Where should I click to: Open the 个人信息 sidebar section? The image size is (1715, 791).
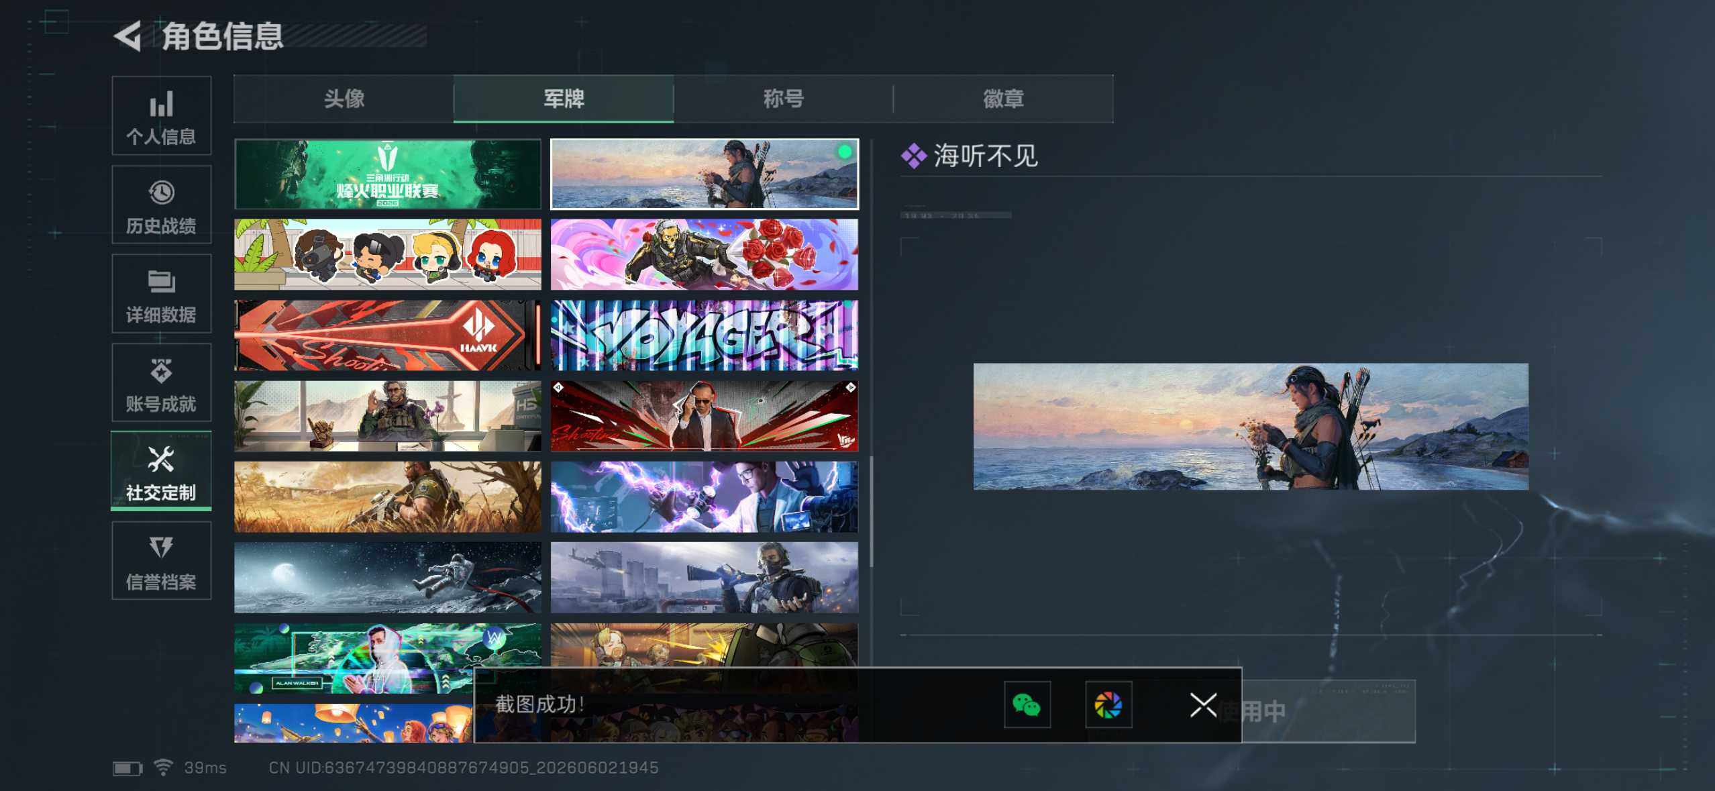[161, 115]
